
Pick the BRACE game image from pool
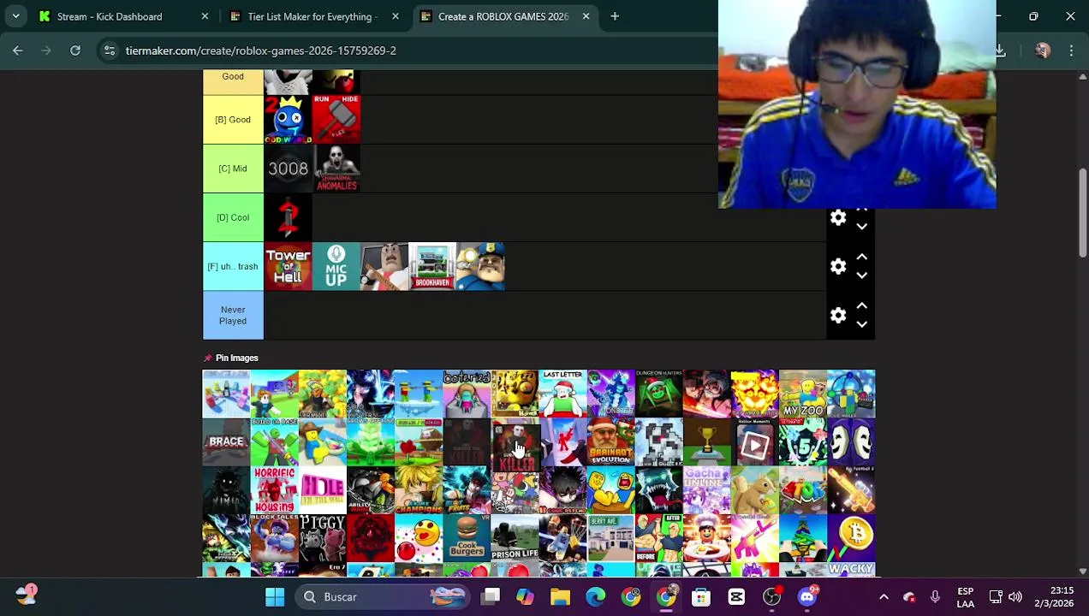(226, 441)
